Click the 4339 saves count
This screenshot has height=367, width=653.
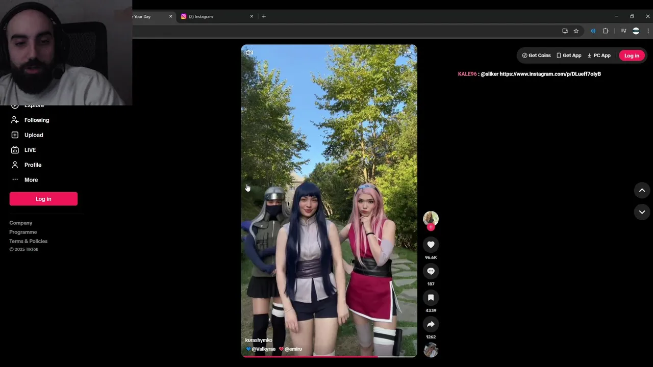click(431, 310)
